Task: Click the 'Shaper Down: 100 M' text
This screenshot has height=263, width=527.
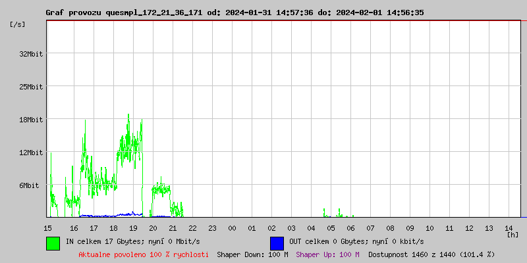Action: pyautogui.click(x=252, y=254)
